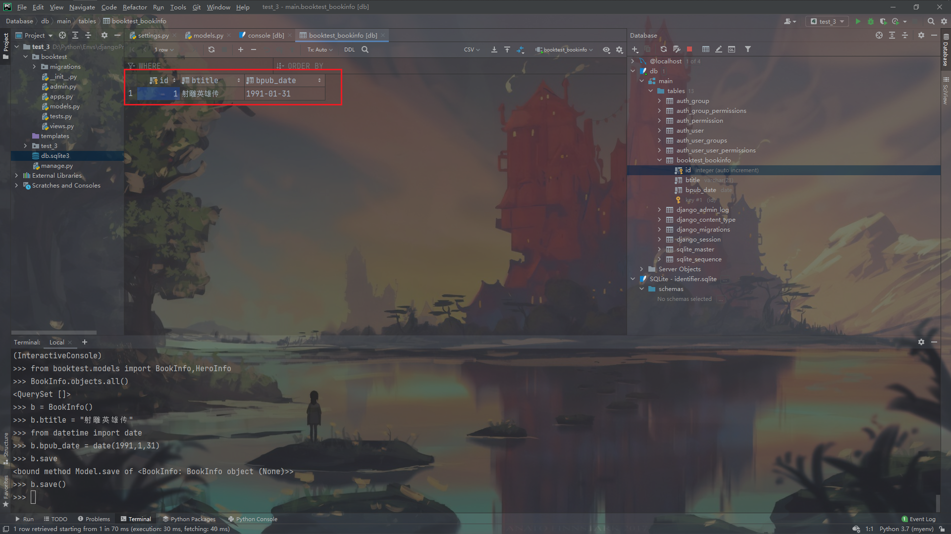951x534 pixels.
Task: Run test_3 with coverage
Action: [x=883, y=21]
